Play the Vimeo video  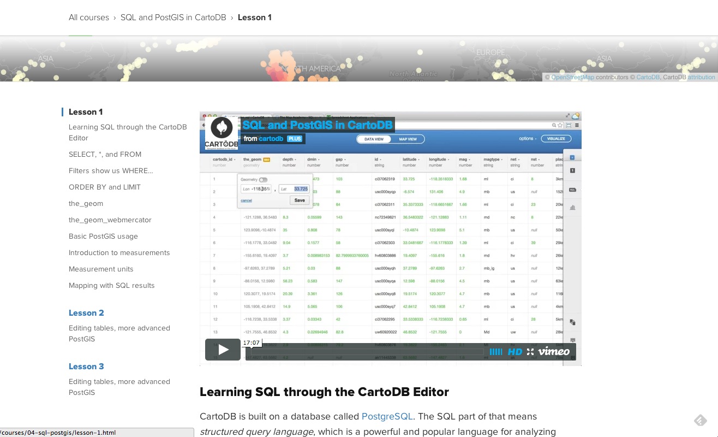(x=223, y=350)
